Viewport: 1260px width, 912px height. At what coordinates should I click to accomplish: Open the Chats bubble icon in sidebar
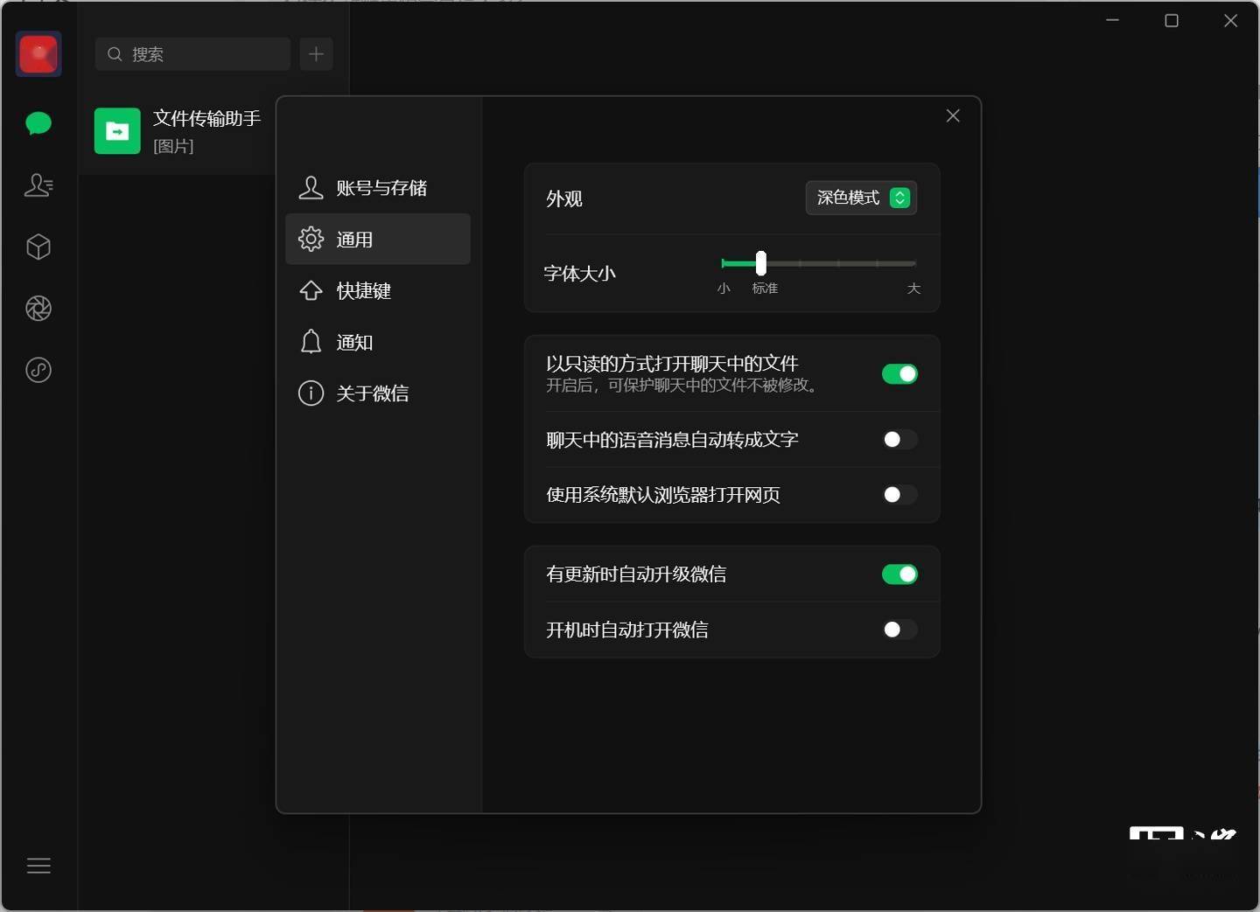[x=38, y=123]
